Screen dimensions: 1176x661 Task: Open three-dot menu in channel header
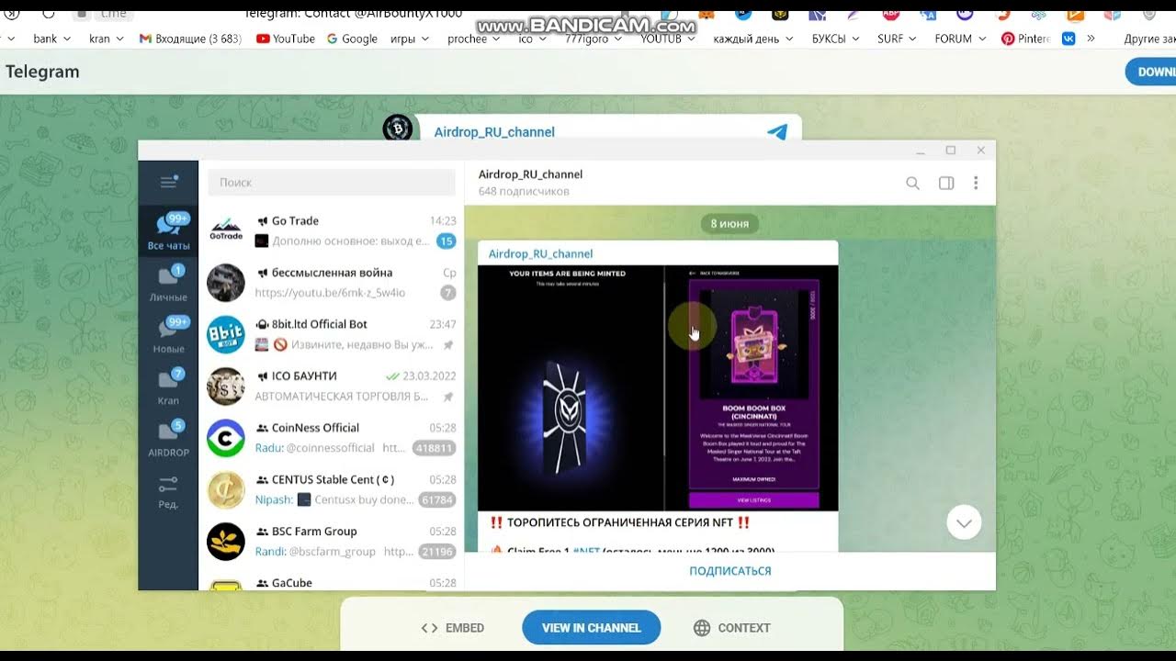976,183
